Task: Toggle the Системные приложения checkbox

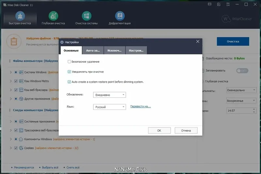Action: tap(16, 121)
